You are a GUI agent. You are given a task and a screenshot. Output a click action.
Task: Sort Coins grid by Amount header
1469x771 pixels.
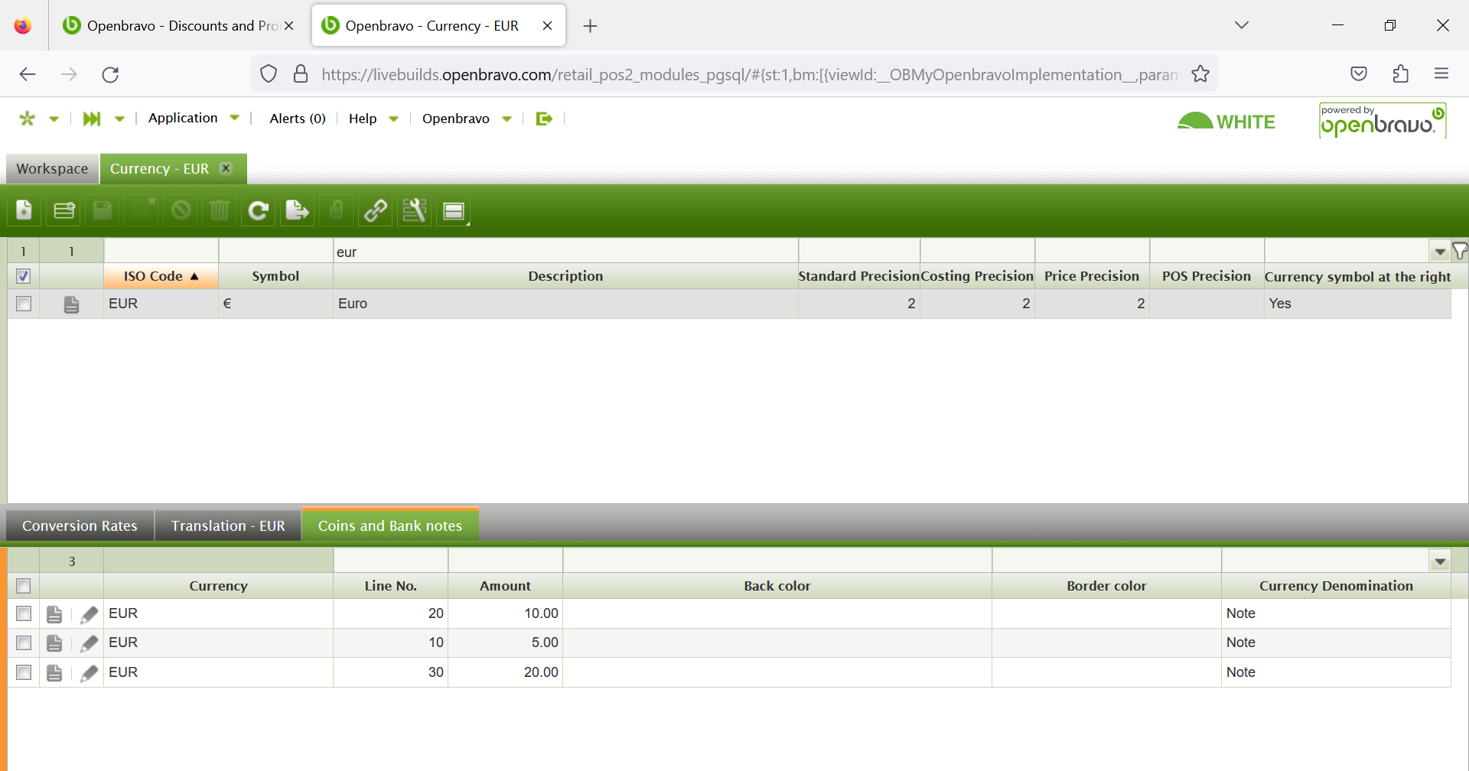tap(505, 586)
